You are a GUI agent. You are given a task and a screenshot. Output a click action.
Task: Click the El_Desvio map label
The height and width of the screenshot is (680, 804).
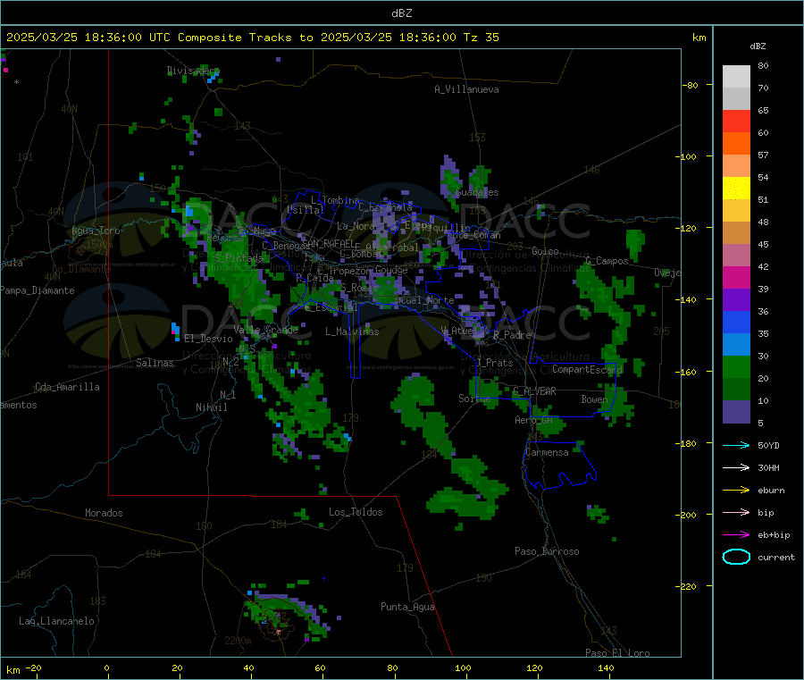[208, 339]
